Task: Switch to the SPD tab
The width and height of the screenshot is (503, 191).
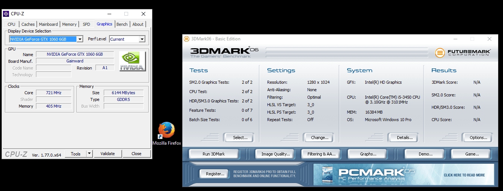Action: tap(87, 24)
